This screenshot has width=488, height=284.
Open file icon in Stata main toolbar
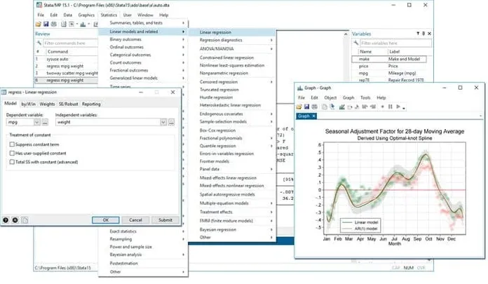tap(39, 24)
